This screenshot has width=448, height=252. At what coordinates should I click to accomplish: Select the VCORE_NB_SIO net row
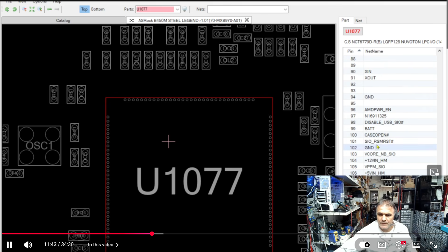pyautogui.click(x=390, y=154)
